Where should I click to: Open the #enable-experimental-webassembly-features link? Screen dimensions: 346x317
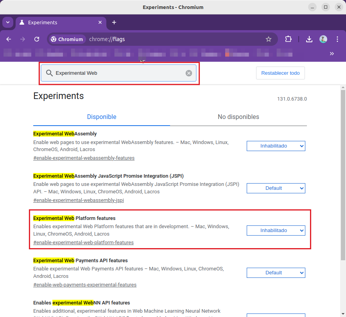[84, 158]
